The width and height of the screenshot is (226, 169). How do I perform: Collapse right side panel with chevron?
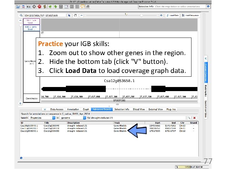pyautogui.click(x=206, y=59)
